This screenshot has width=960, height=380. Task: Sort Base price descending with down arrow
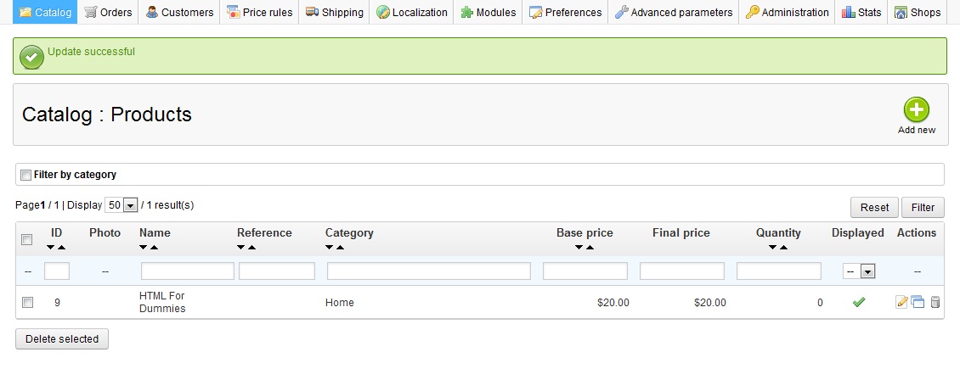[579, 247]
